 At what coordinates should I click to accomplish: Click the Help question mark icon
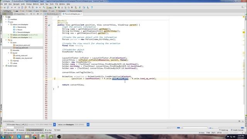tap(92, 7)
